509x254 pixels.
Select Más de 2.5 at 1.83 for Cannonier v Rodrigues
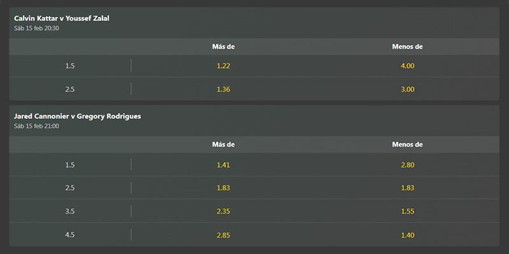point(223,188)
